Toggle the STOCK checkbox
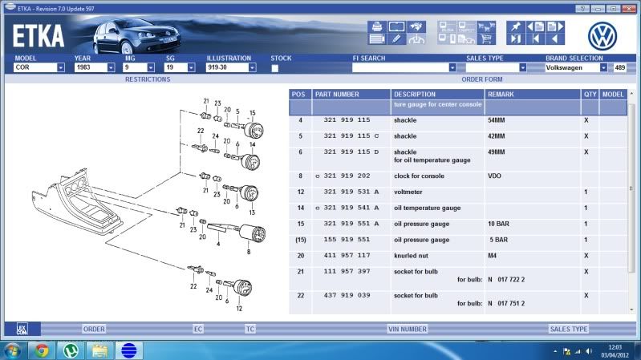Viewport: 641px width, 360px height. pyautogui.click(x=275, y=68)
